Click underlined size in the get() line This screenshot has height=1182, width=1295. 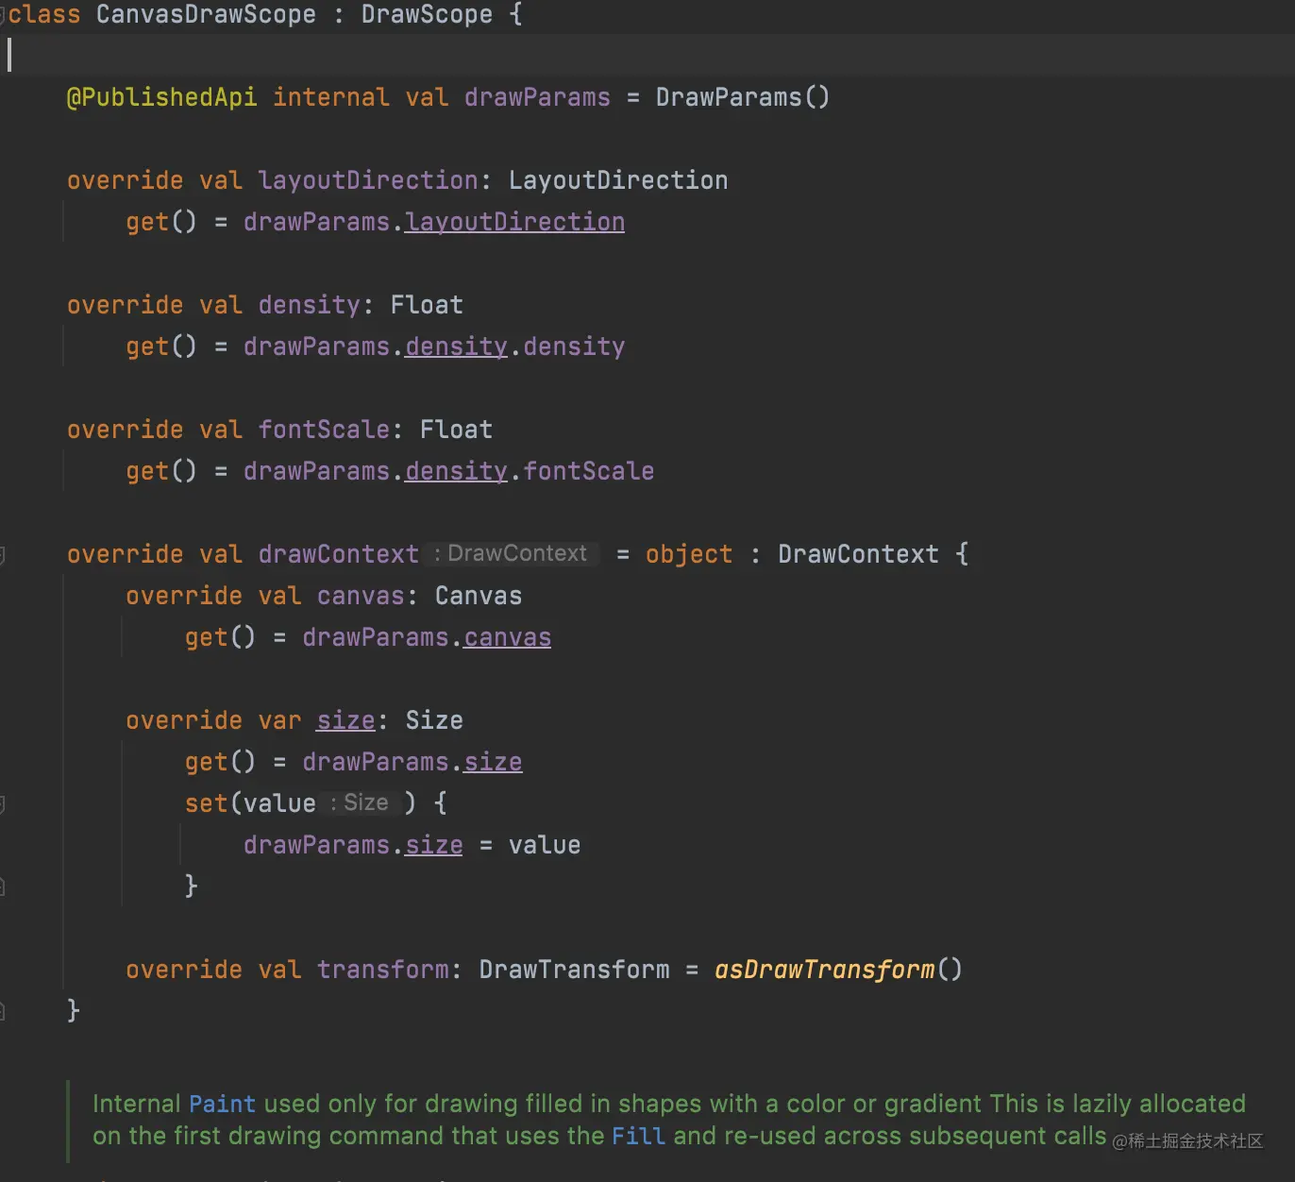tap(493, 762)
